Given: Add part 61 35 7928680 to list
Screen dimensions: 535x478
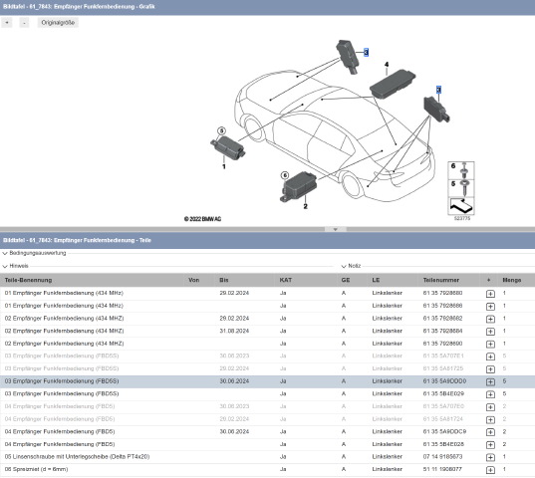Looking at the screenshot, I should (490, 294).
